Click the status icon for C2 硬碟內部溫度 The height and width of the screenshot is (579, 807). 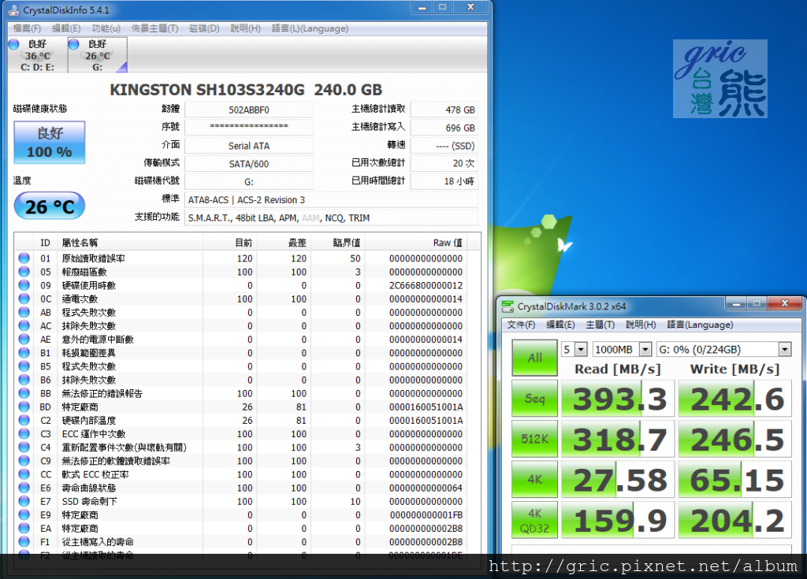24,420
